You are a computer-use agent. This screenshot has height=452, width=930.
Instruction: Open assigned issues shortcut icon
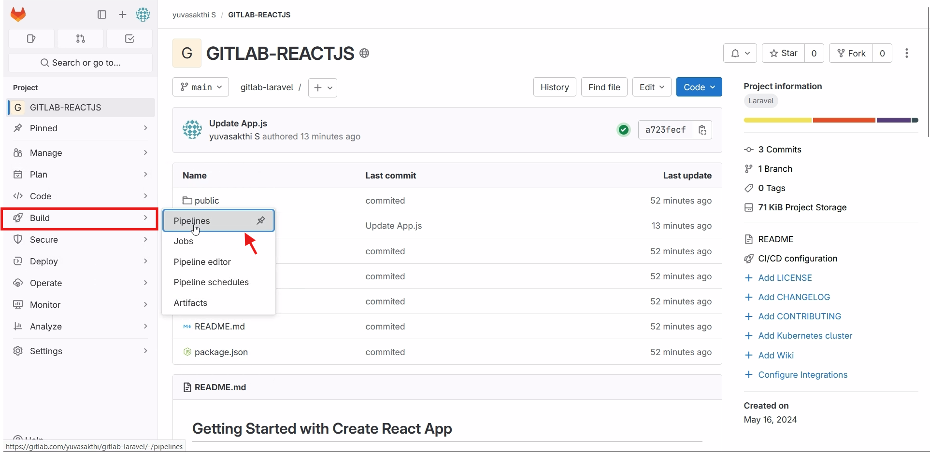pyautogui.click(x=31, y=39)
